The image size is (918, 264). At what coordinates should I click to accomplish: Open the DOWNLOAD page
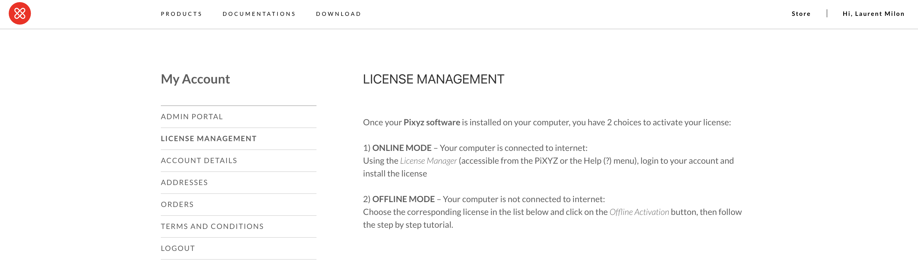[338, 13]
